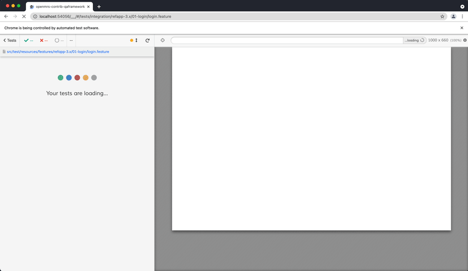This screenshot has height=271, width=468.
Task: Click the red loading dot
Action: click(x=78, y=78)
